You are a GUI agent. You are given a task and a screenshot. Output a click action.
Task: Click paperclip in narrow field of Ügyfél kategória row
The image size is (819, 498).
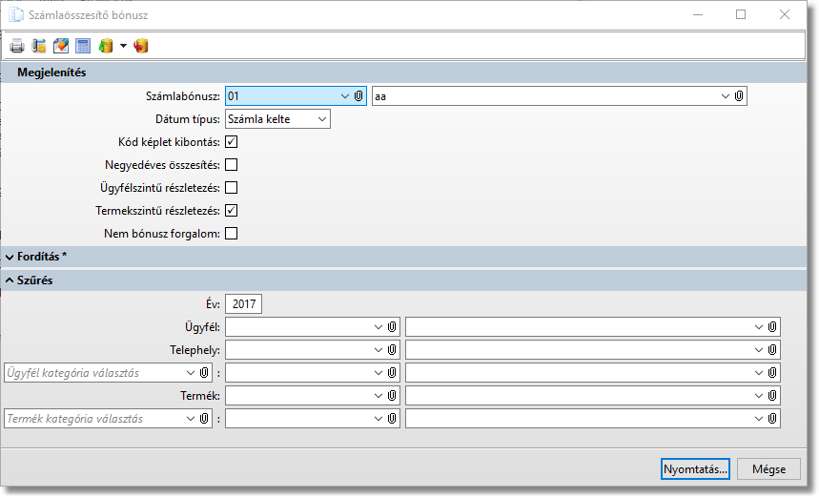click(x=392, y=373)
